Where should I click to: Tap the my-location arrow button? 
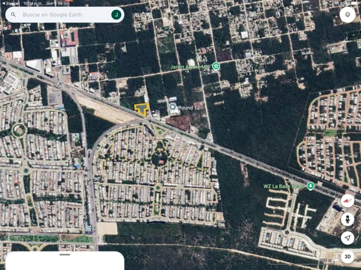[x=347, y=238]
